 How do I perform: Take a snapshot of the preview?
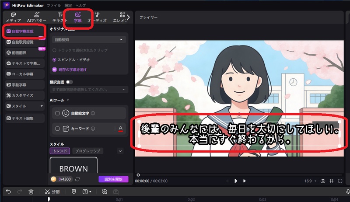point(323,181)
